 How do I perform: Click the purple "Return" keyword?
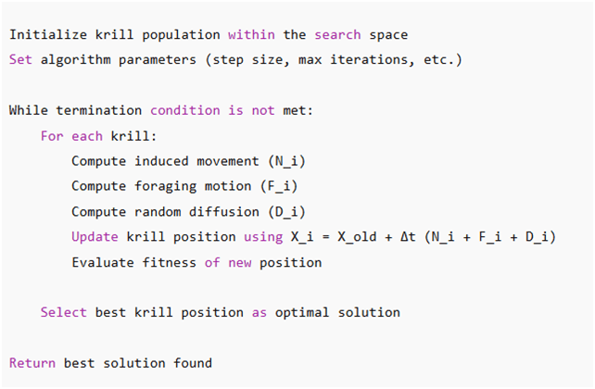pyautogui.click(x=32, y=363)
